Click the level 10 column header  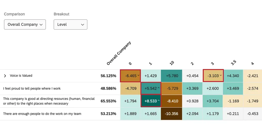point(171,63)
